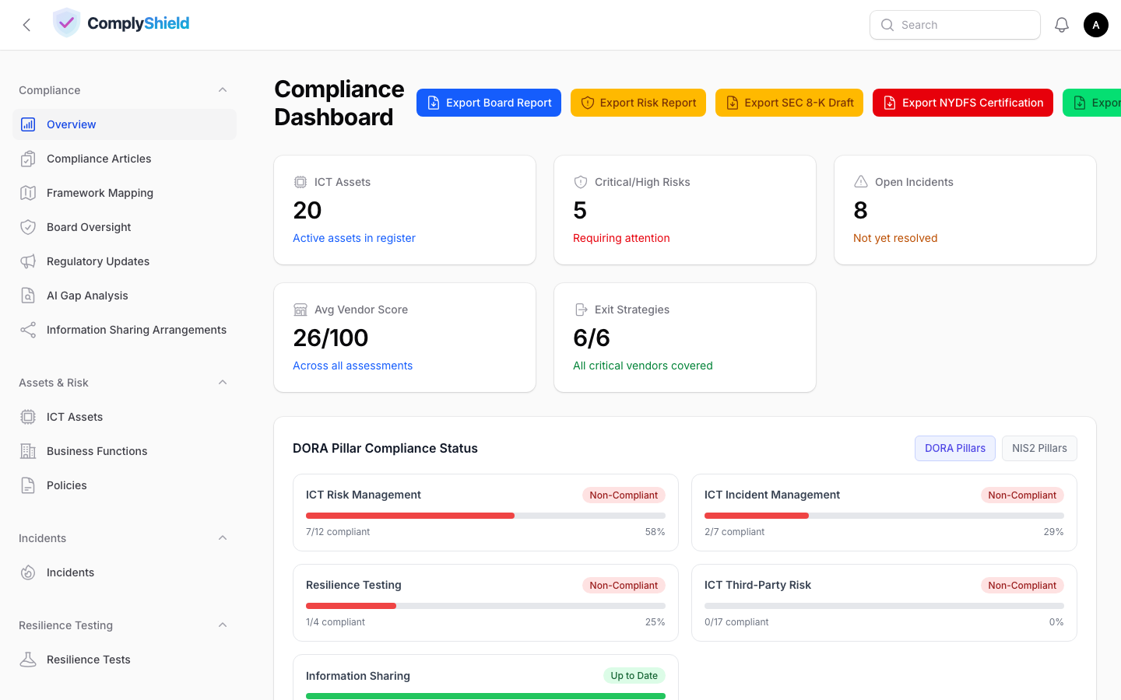Click the ComplyShield shield logo
The height and width of the screenshot is (700, 1121).
[x=66, y=23]
